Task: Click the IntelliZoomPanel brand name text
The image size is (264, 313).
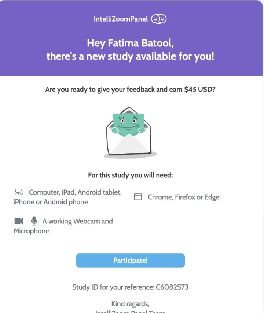Action: (x=121, y=19)
